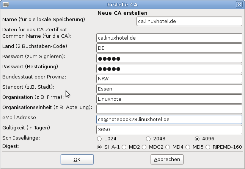Select the RIPEMD-160 digest option
The image size is (245, 169).
pyautogui.click(x=208, y=147)
